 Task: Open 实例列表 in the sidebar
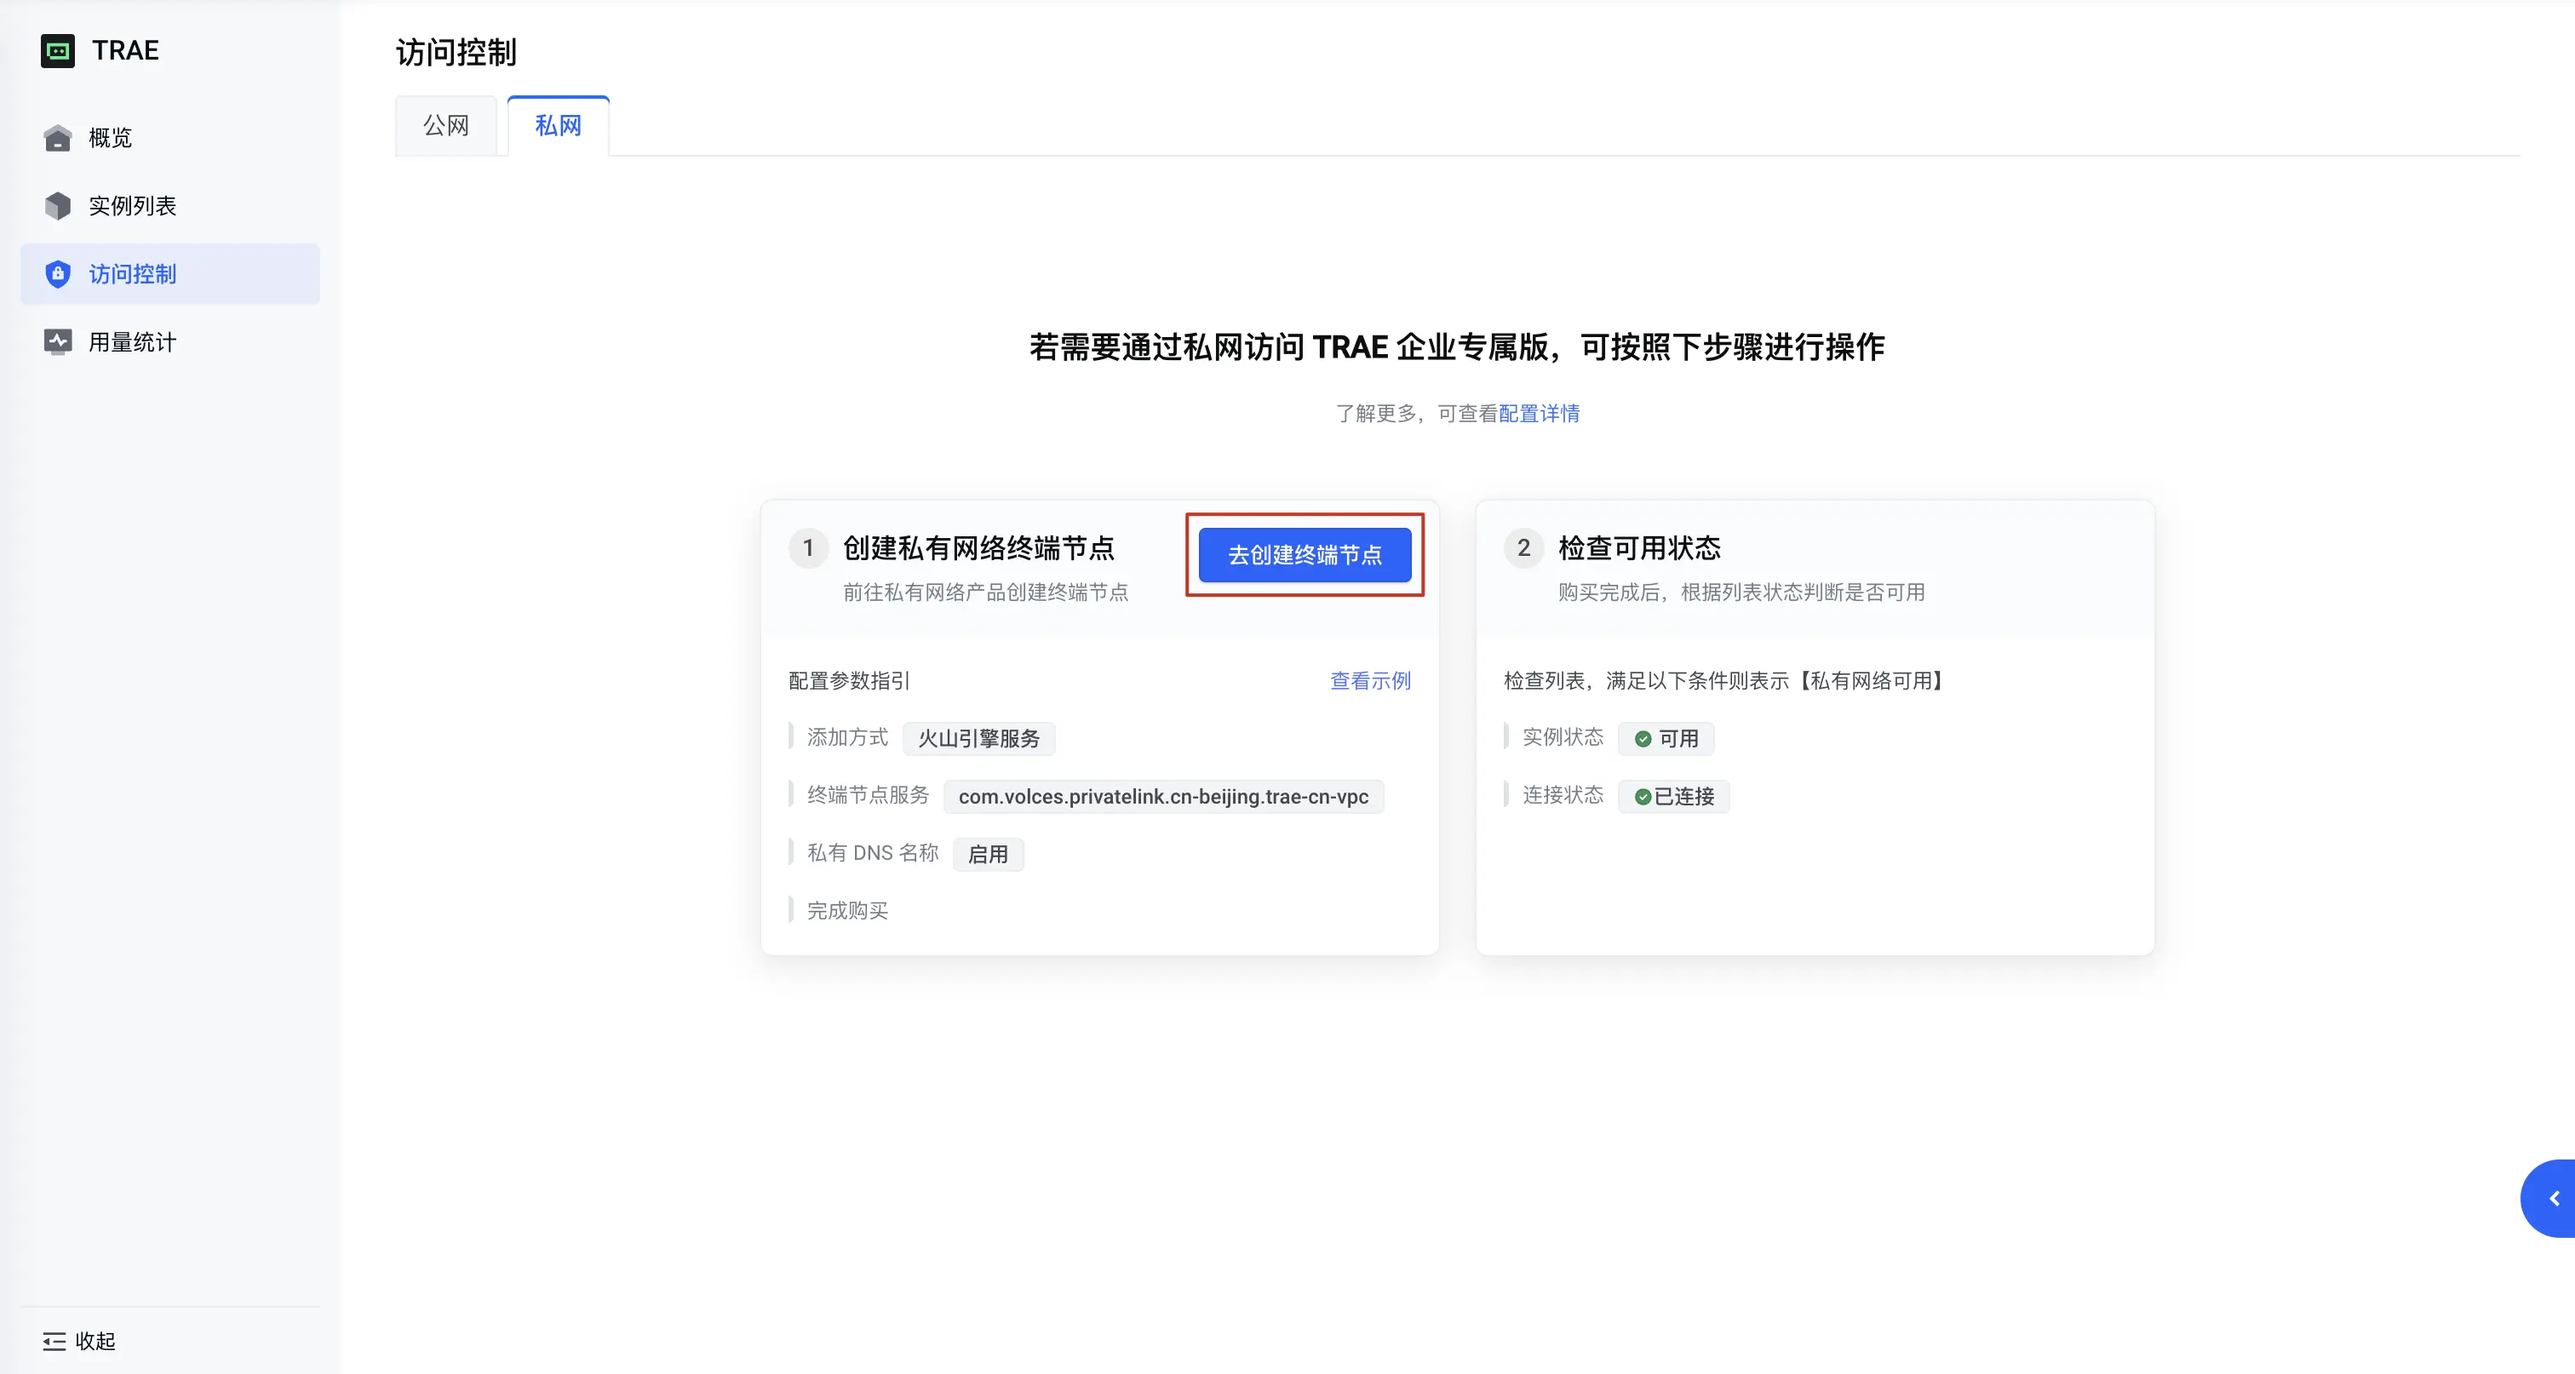[132, 206]
